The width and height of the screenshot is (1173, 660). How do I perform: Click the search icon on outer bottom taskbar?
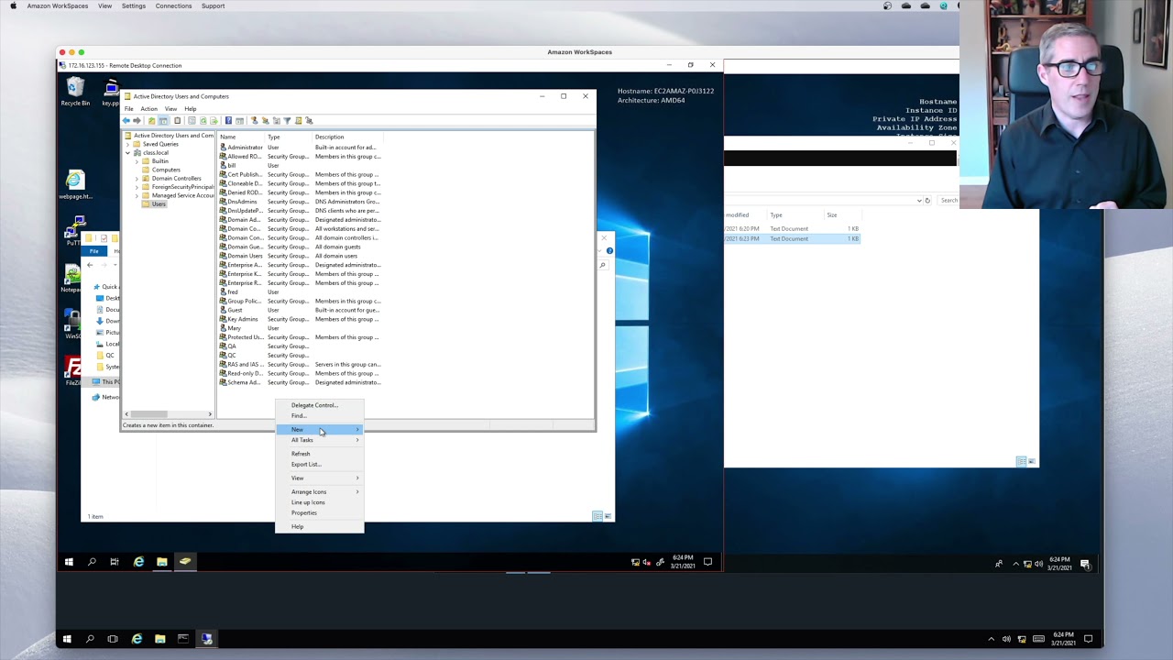point(90,639)
